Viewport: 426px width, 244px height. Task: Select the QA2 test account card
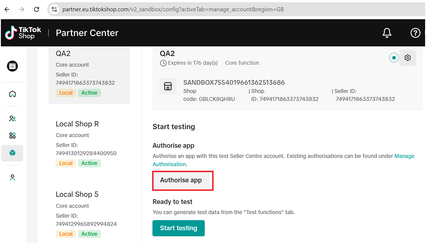click(89, 74)
